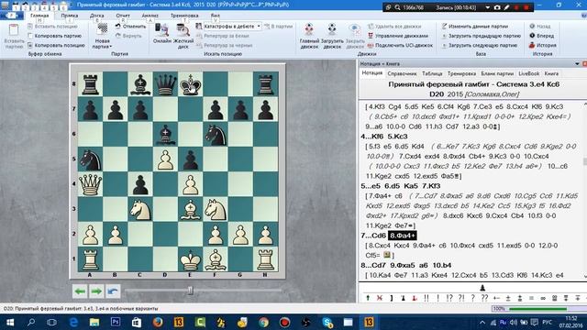The height and width of the screenshot is (330, 587).
Task: Click the green up-arrow promote variation icon
Action: 368,298
